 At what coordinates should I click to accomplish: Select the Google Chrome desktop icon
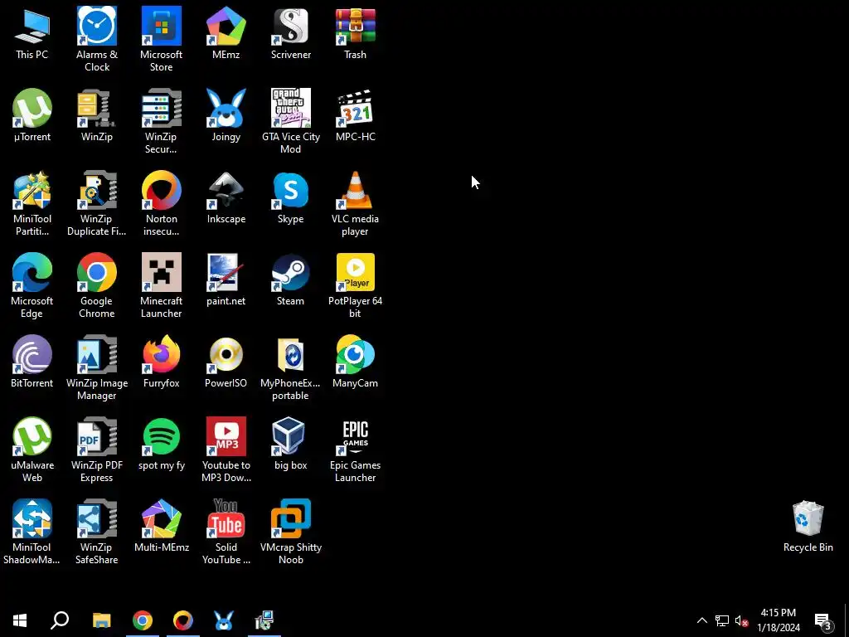(97, 285)
